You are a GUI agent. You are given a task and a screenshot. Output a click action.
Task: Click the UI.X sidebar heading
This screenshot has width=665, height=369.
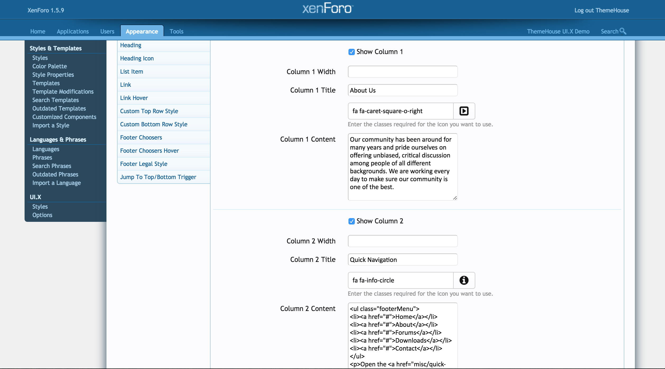[x=35, y=197]
